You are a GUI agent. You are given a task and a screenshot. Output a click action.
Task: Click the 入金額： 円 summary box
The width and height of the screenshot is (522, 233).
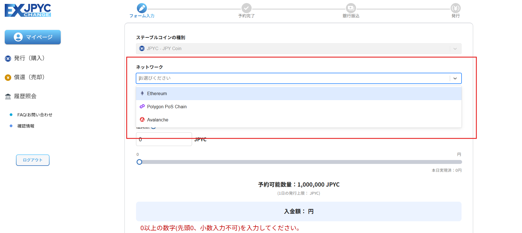[299, 211]
